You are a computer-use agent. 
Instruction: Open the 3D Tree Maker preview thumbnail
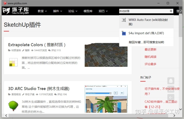[x=106, y=99]
